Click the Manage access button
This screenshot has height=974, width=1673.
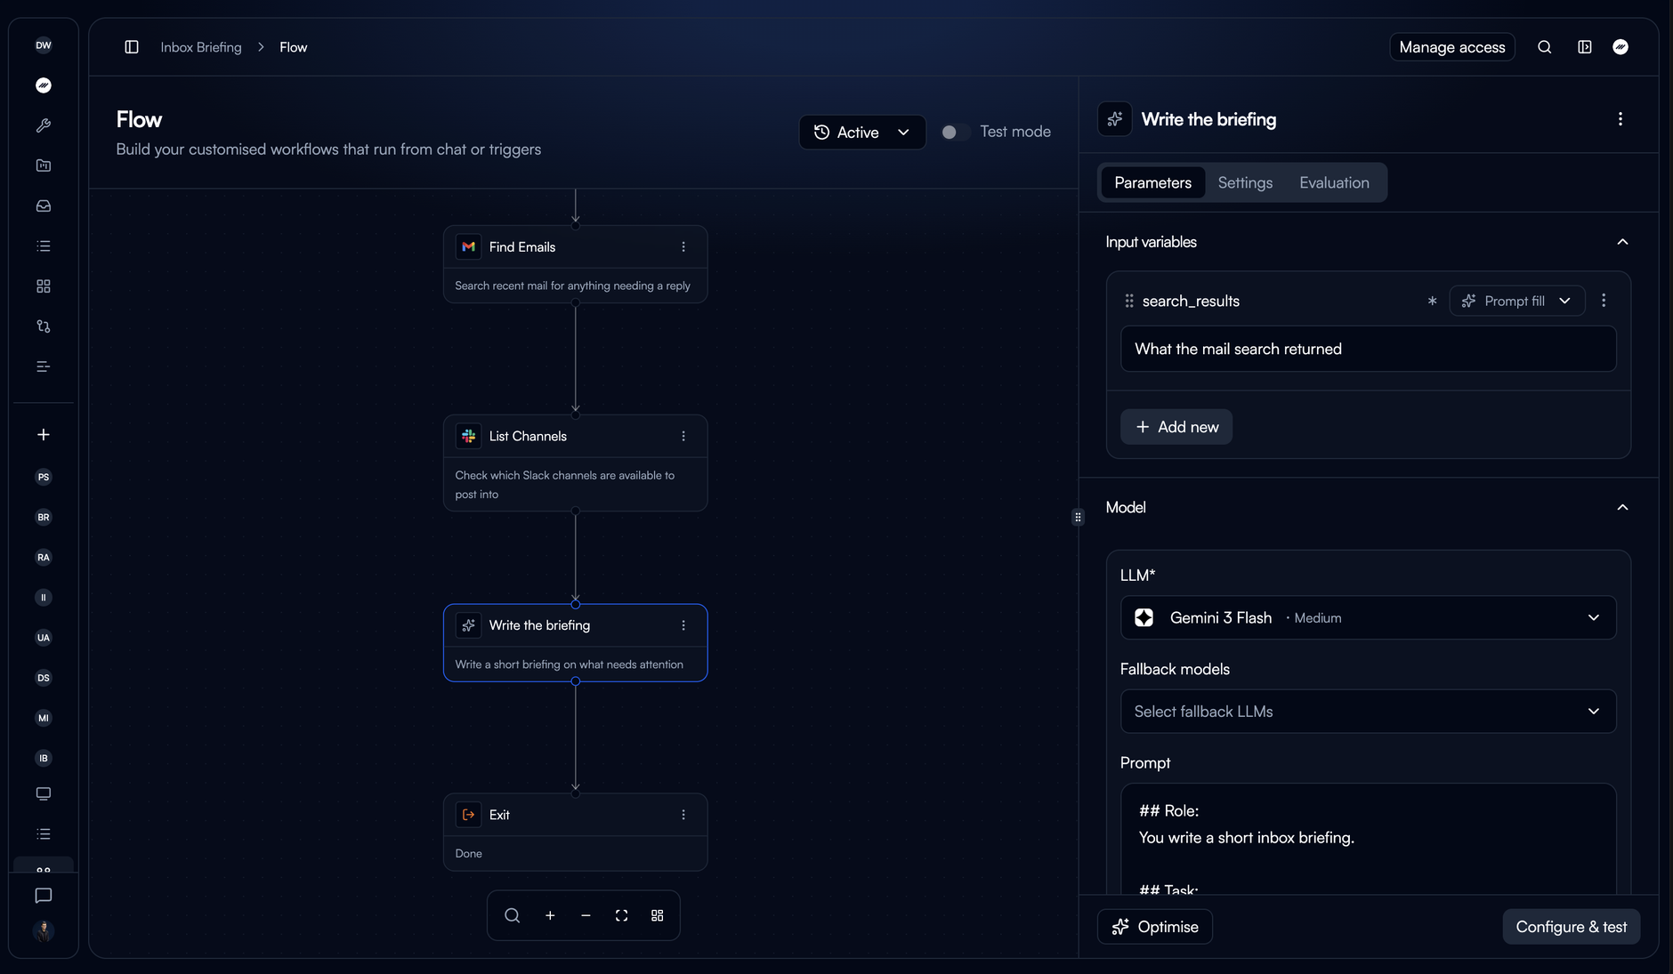pos(1452,47)
